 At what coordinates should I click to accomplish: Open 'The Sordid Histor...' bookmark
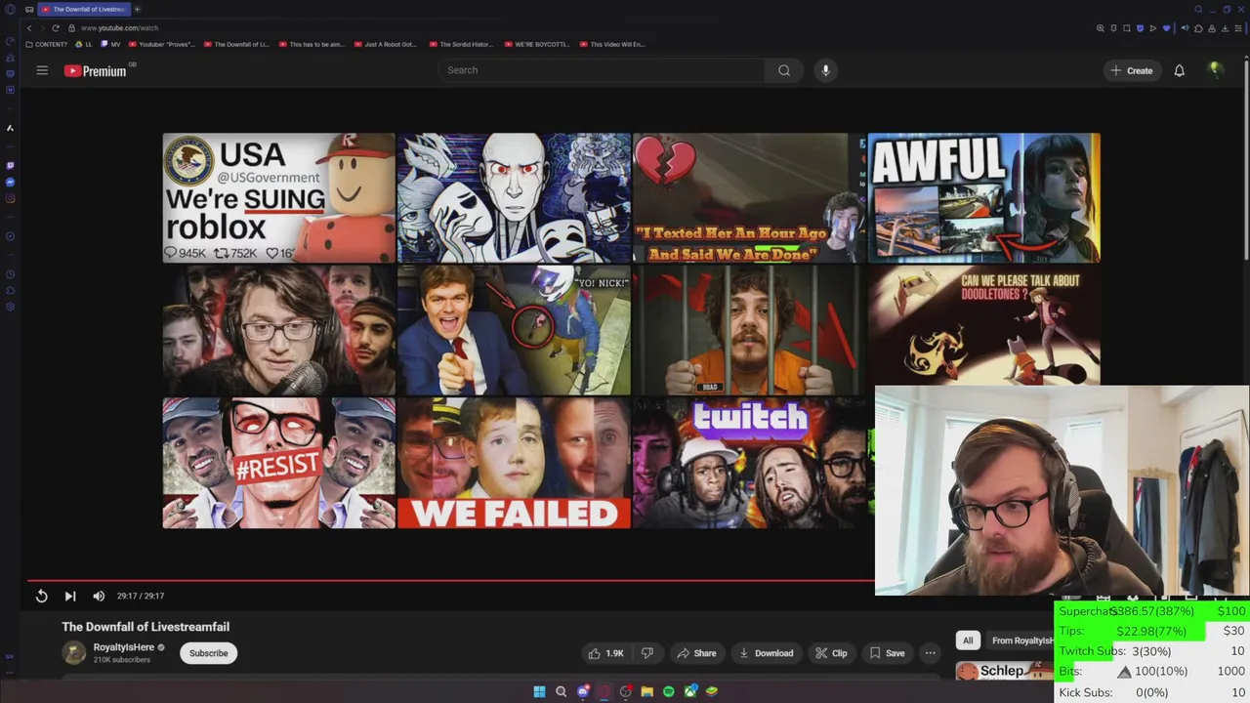click(x=462, y=44)
